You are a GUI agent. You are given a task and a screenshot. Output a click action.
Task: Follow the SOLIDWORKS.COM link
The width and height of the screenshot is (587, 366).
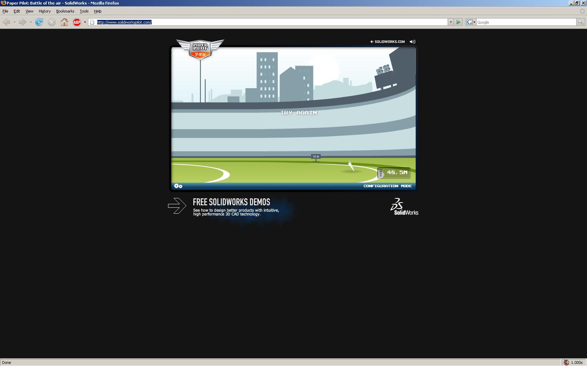387,41
